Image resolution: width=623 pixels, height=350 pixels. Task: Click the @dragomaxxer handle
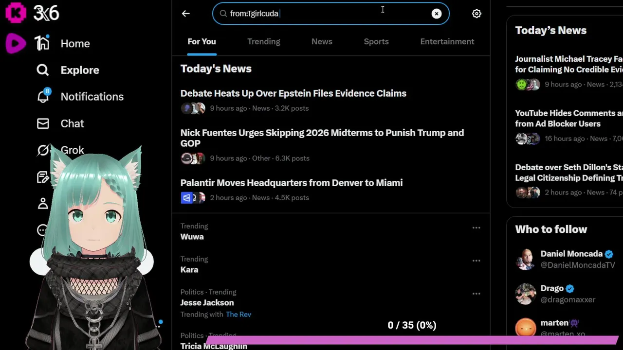click(x=568, y=300)
